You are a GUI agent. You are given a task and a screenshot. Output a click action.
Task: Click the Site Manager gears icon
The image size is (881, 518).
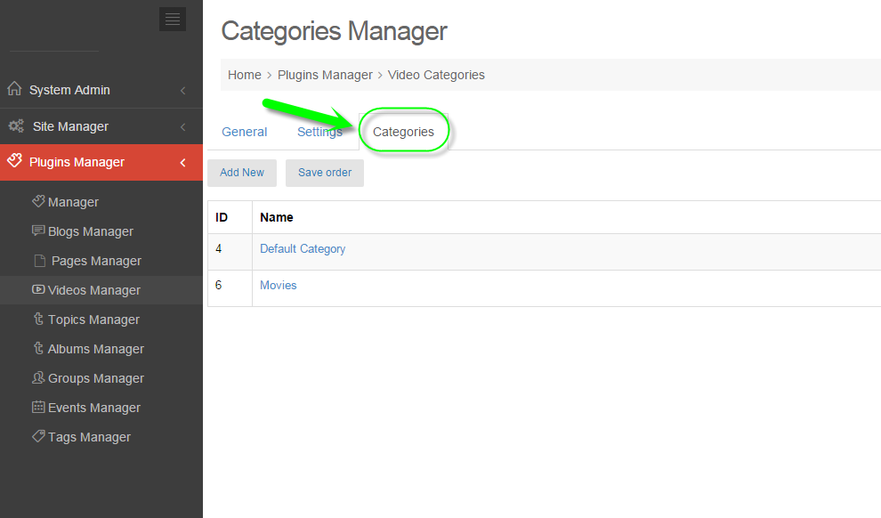tap(16, 126)
